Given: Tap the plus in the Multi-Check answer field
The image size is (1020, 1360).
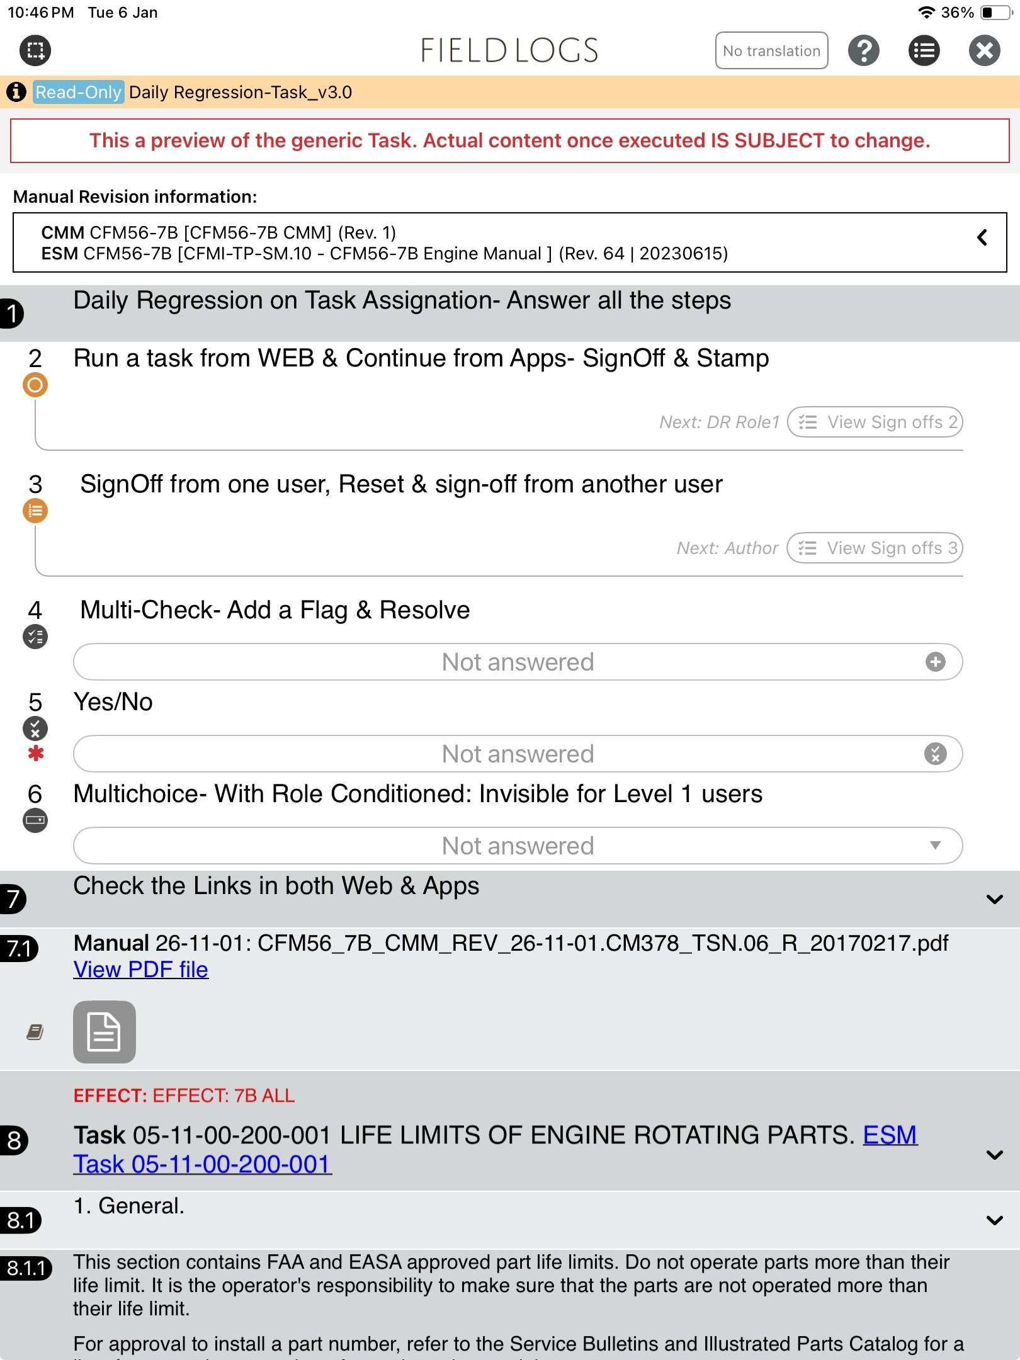Looking at the screenshot, I should point(935,662).
